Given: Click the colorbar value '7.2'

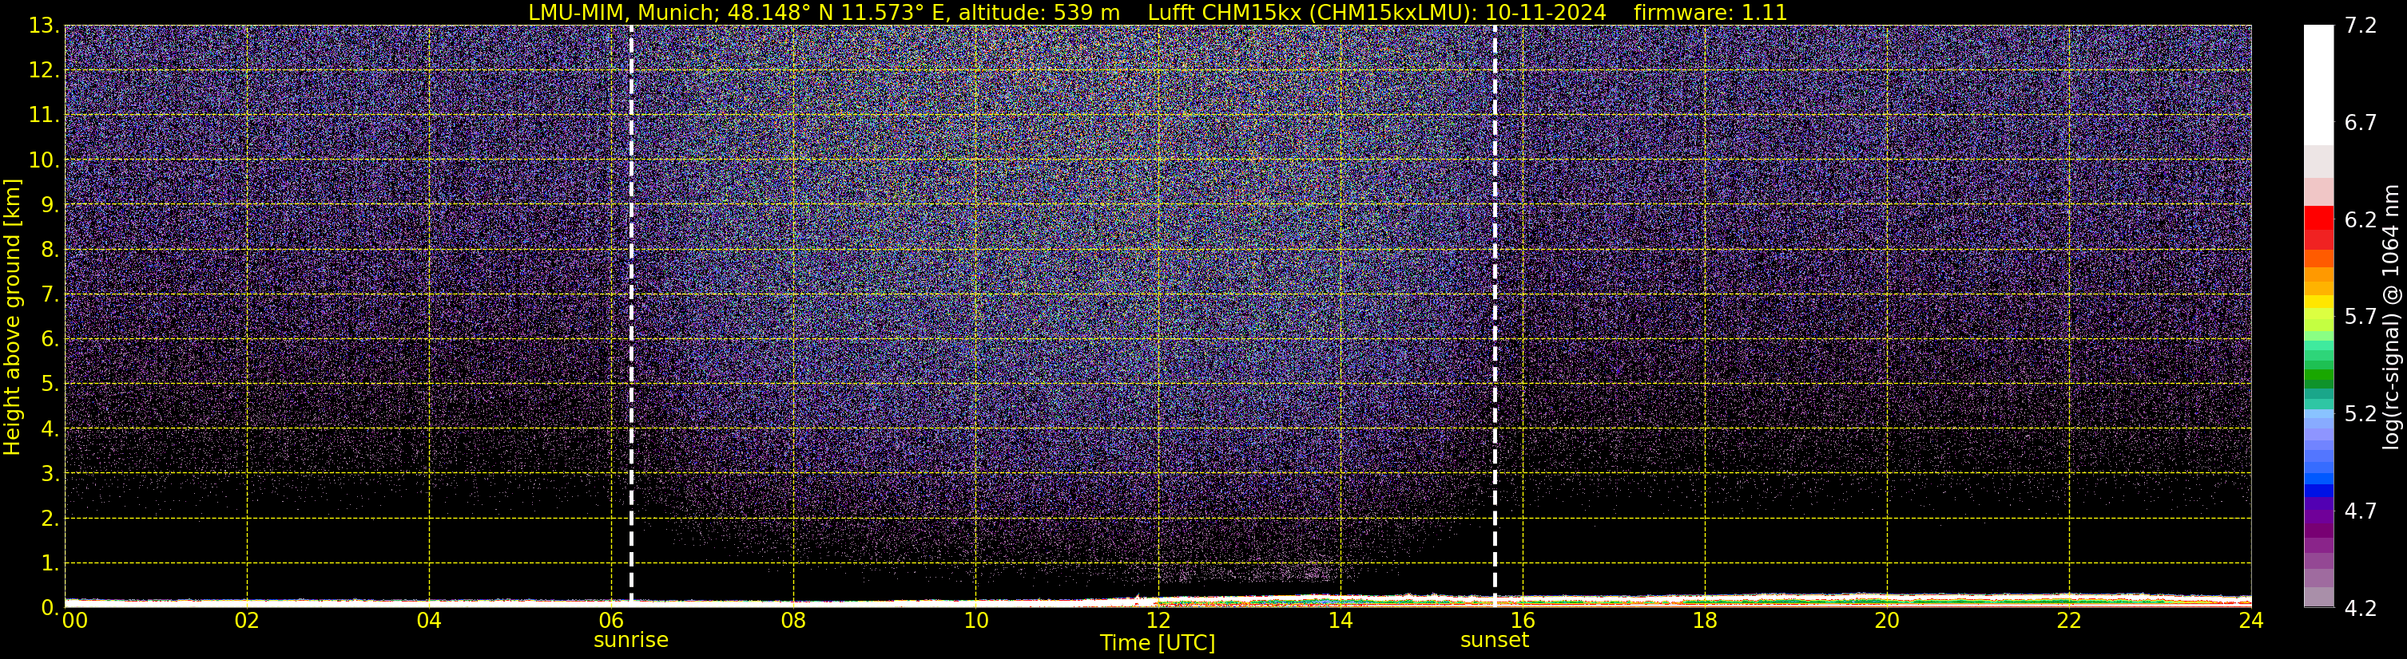Looking at the screenshot, I should tap(2361, 26).
